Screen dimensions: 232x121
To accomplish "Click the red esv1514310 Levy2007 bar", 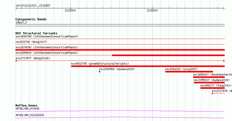I will pos(189,72).
